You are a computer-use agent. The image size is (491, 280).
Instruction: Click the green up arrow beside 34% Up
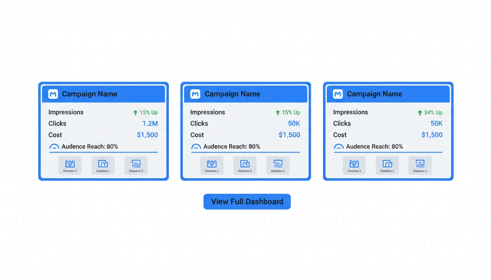point(420,113)
